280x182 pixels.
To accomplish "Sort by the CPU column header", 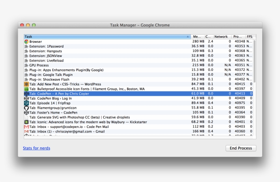I will click(209, 37).
